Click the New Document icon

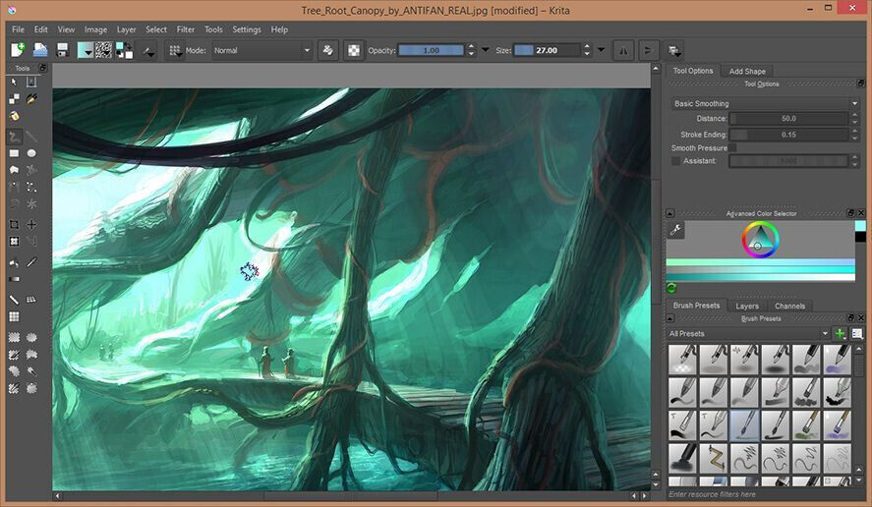tap(18, 49)
